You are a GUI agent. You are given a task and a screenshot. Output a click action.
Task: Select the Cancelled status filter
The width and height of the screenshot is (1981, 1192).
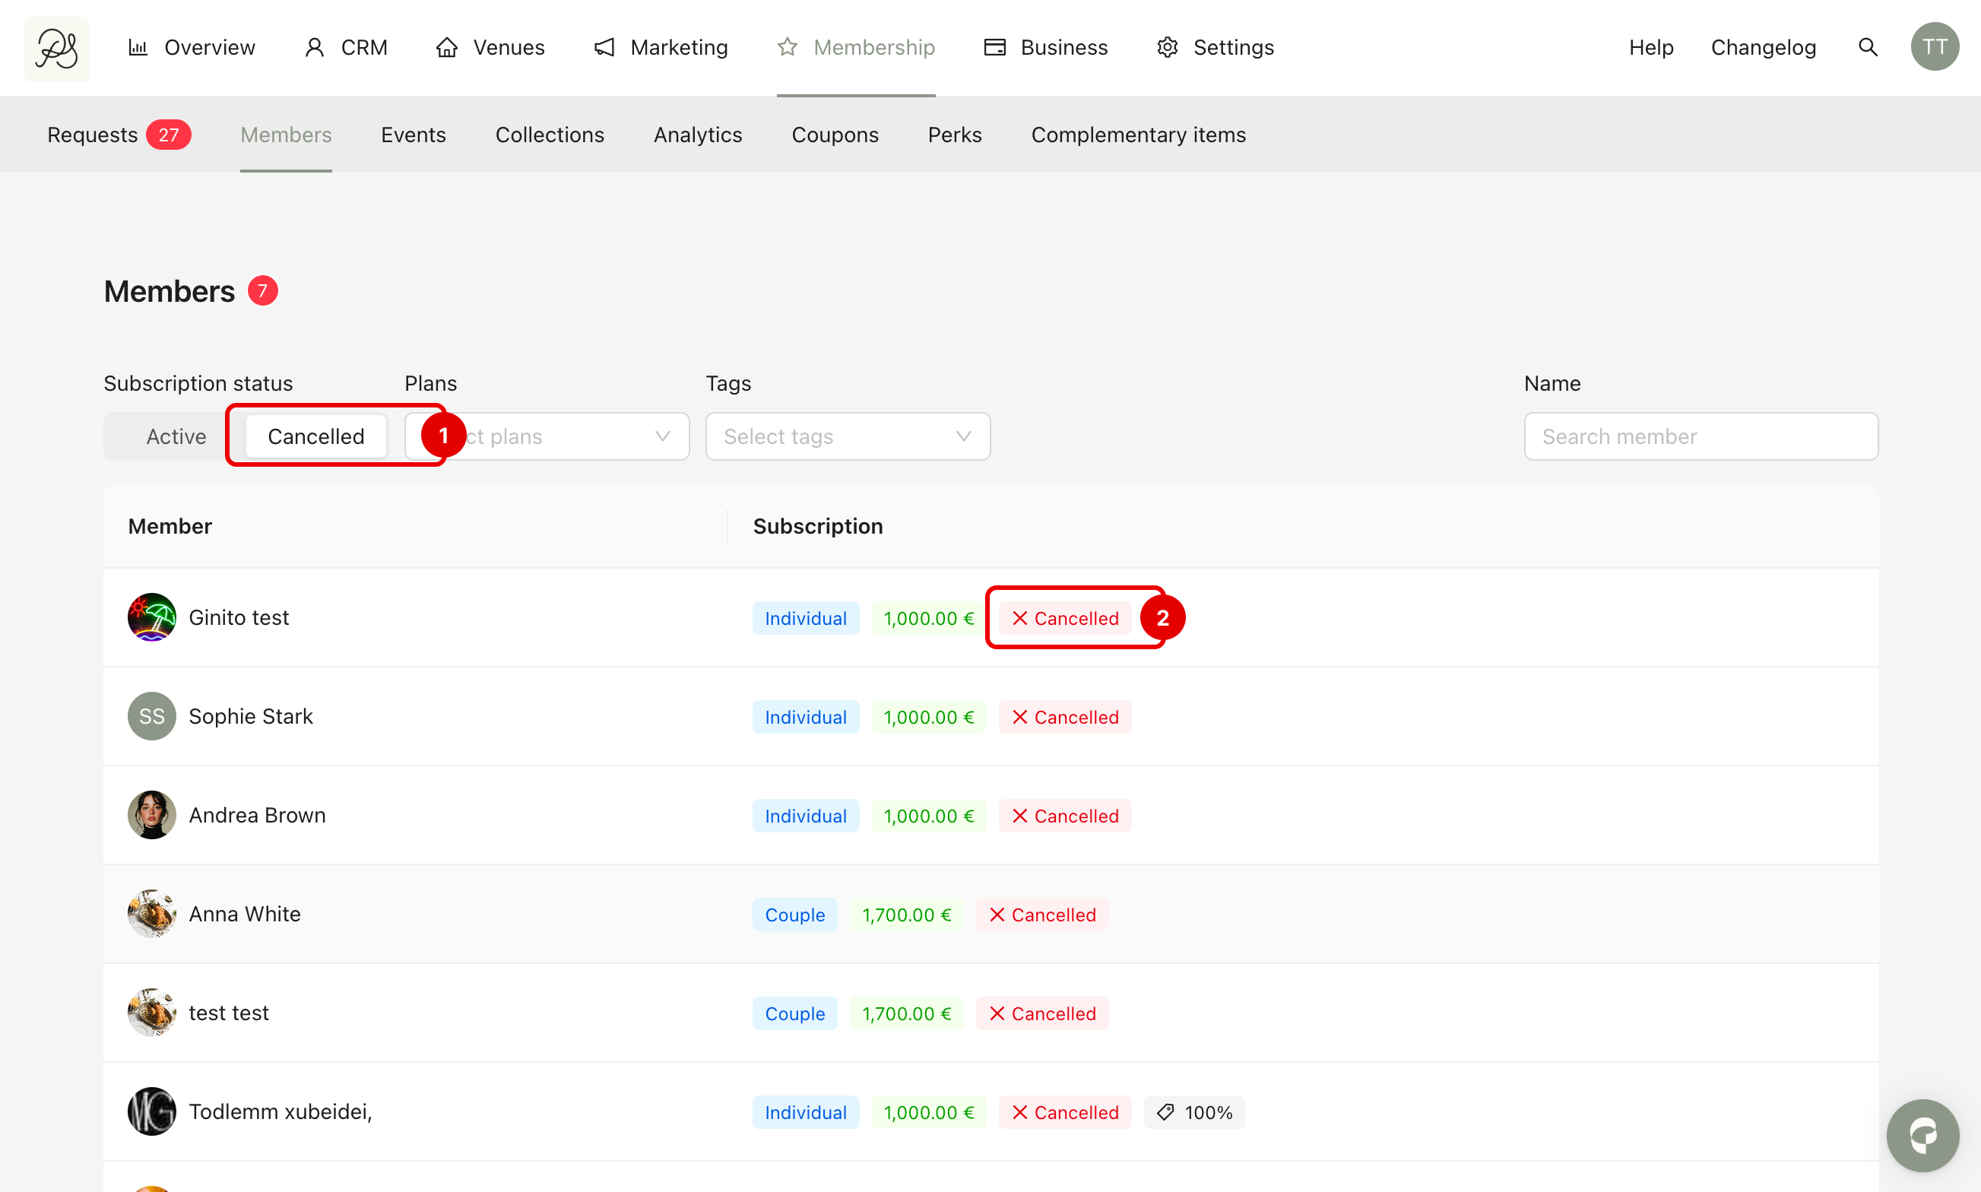pyautogui.click(x=315, y=436)
